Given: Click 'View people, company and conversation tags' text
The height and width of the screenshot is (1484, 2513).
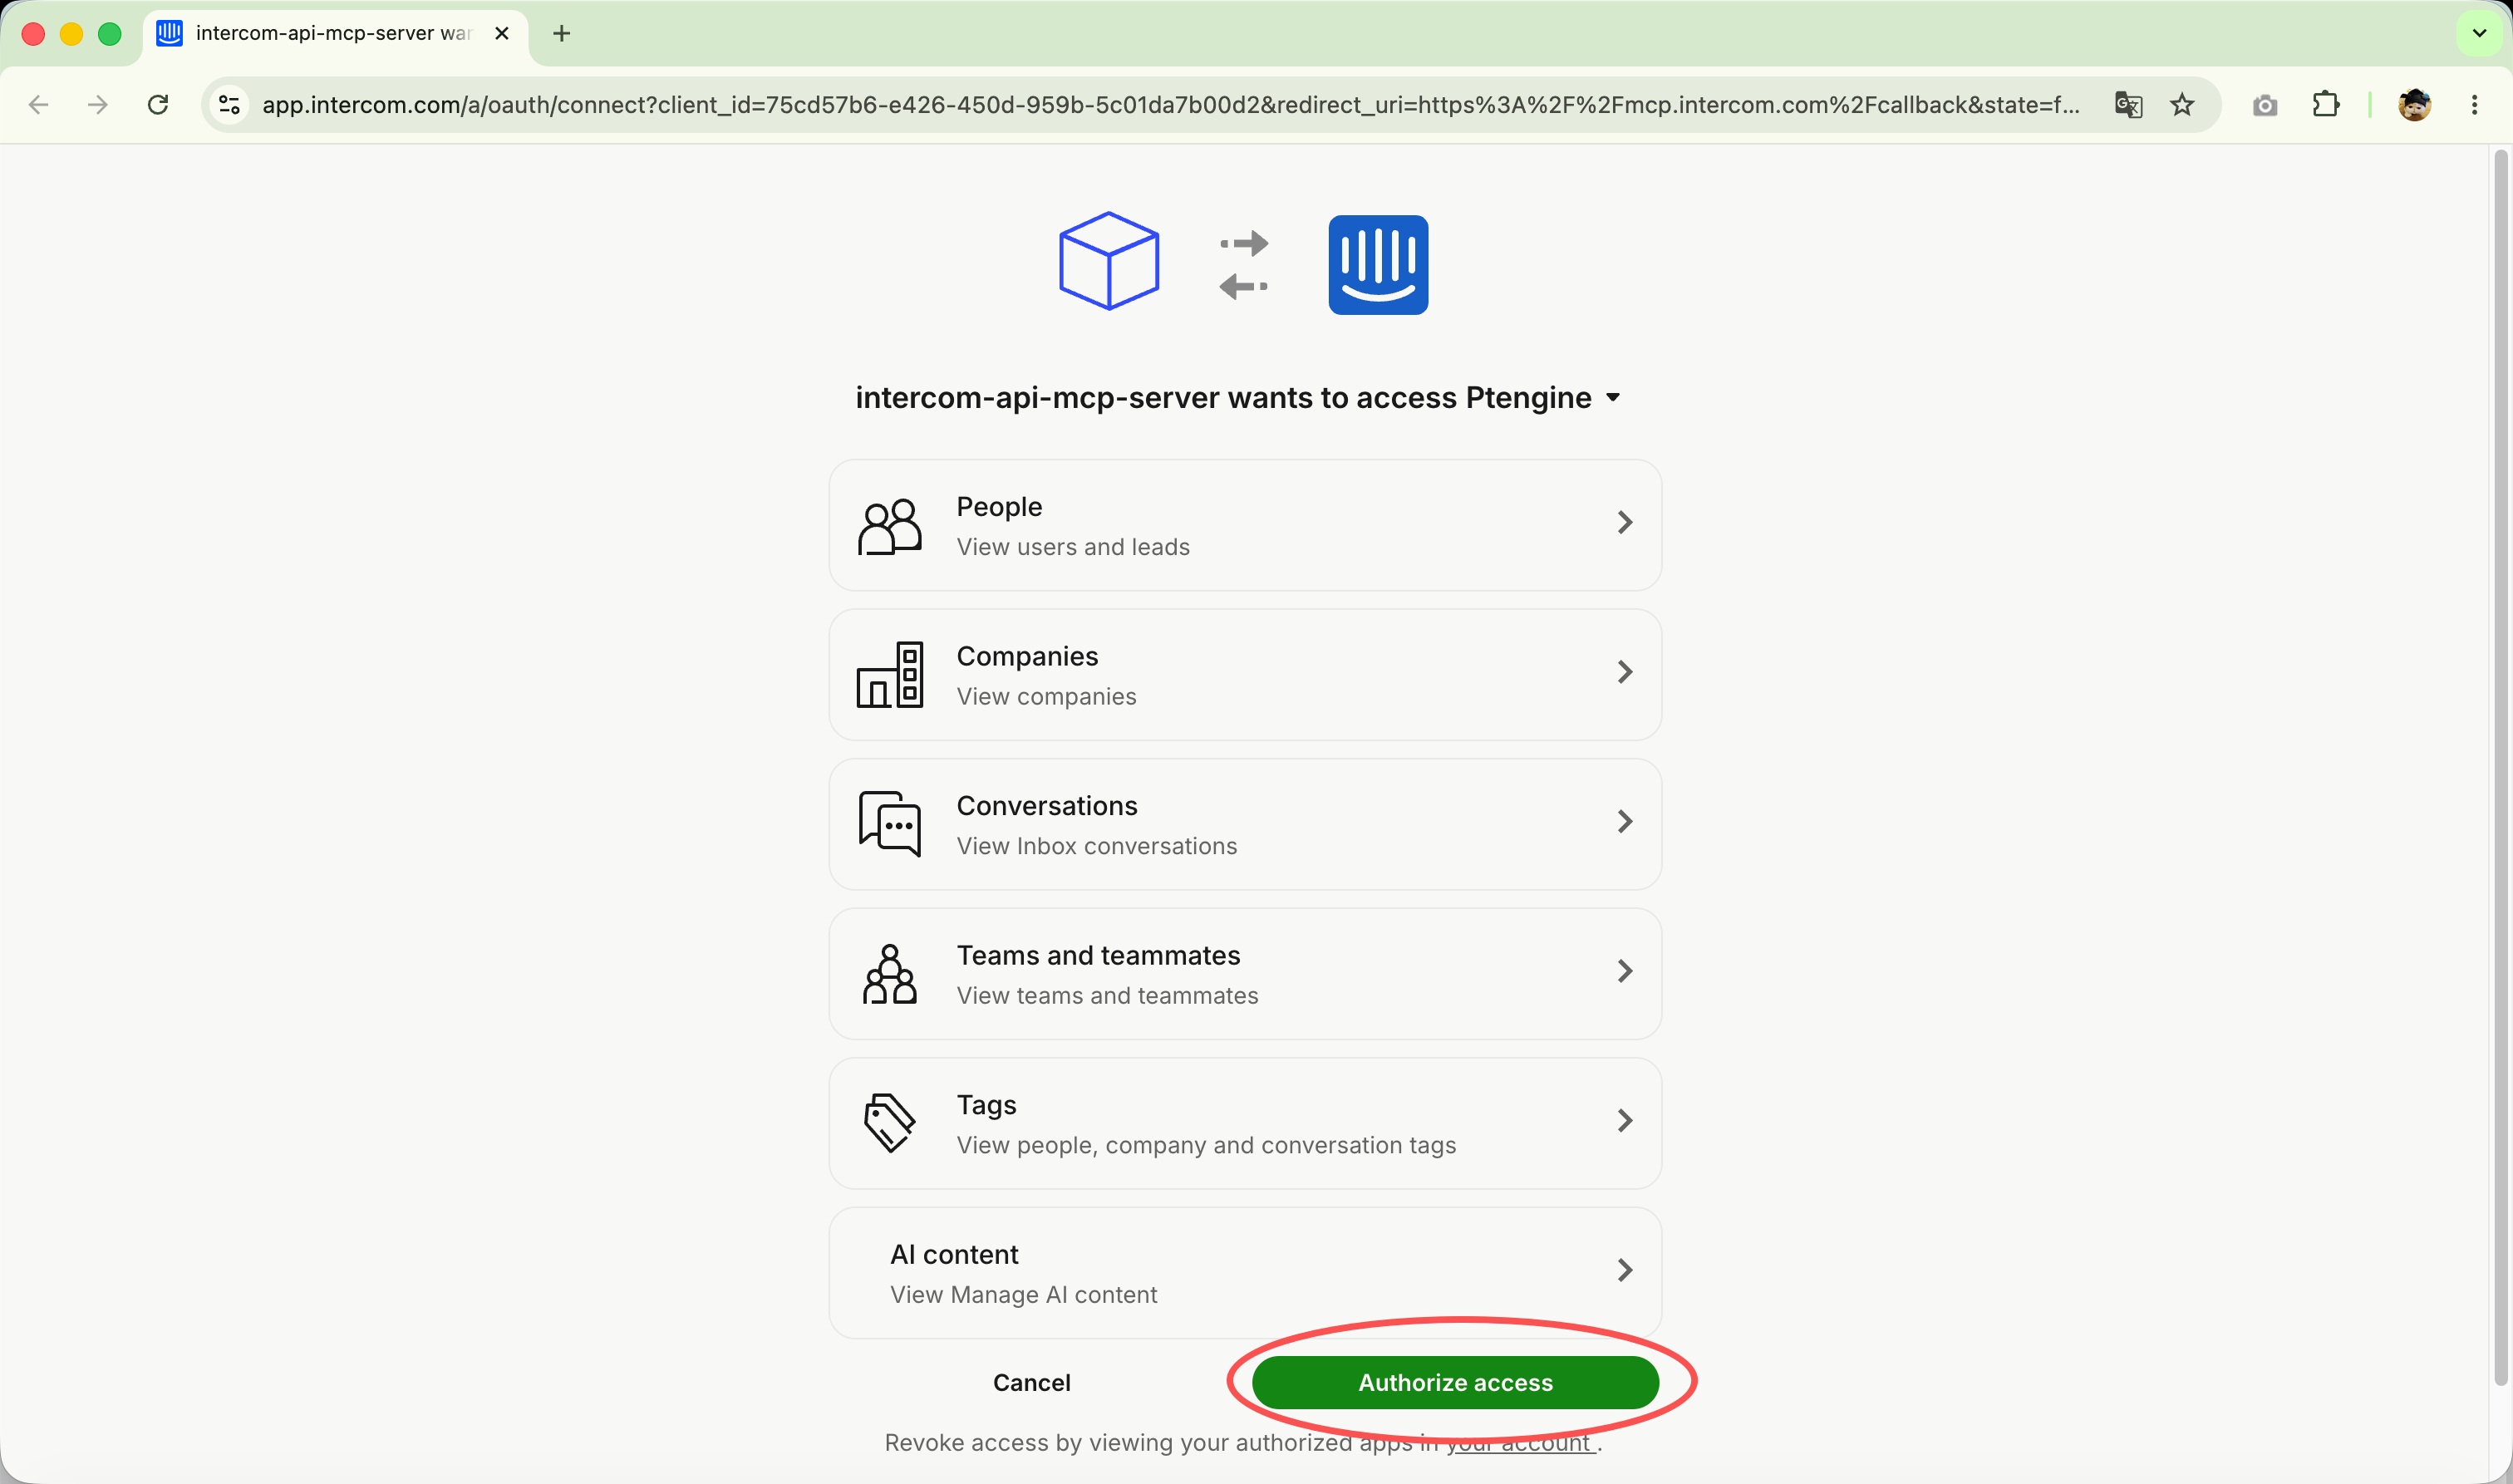Looking at the screenshot, I should point(1206,1145).
